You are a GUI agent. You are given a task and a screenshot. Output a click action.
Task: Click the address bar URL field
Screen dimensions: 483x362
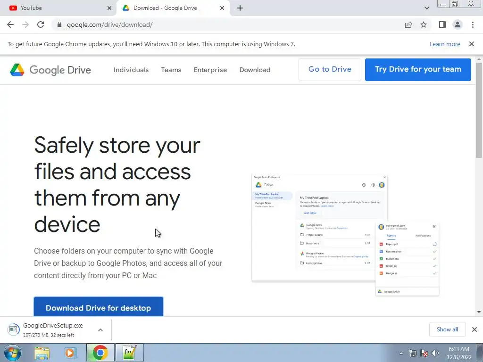[228, 25]
